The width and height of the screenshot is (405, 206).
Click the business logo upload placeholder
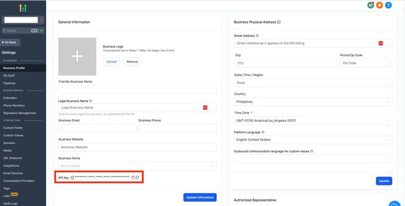(x=77, y=56)
